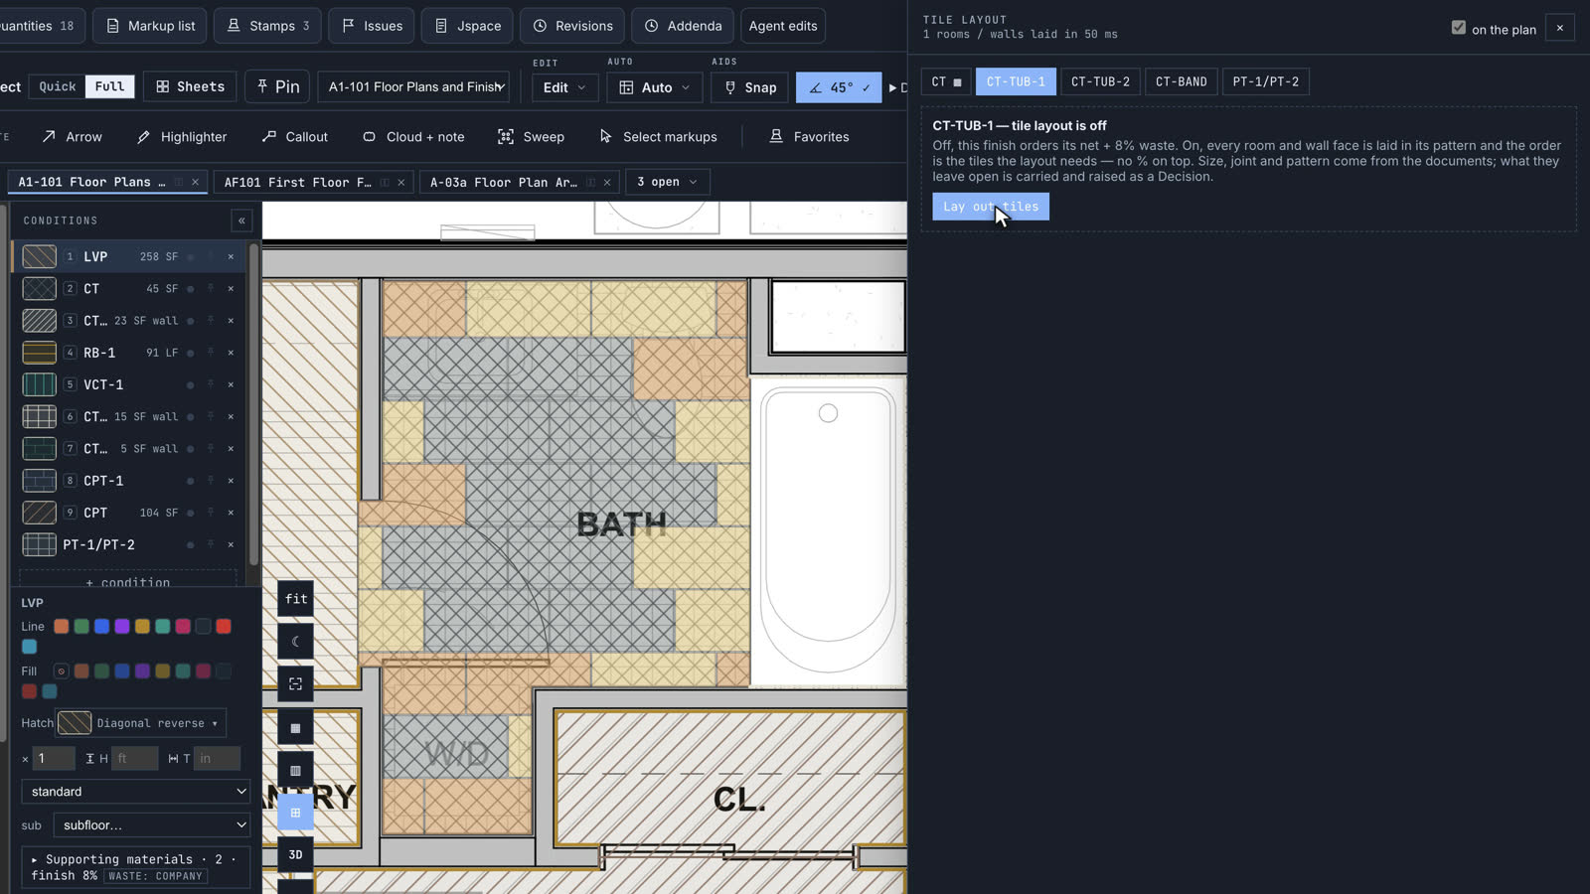Switch to Quick mode
Image resolution: width=1590 pixels, height=894 pixels.
click(58, 87)
